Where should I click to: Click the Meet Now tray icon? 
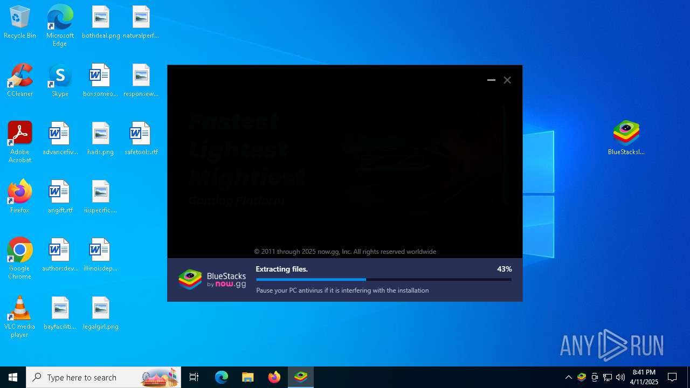[595, 377]
